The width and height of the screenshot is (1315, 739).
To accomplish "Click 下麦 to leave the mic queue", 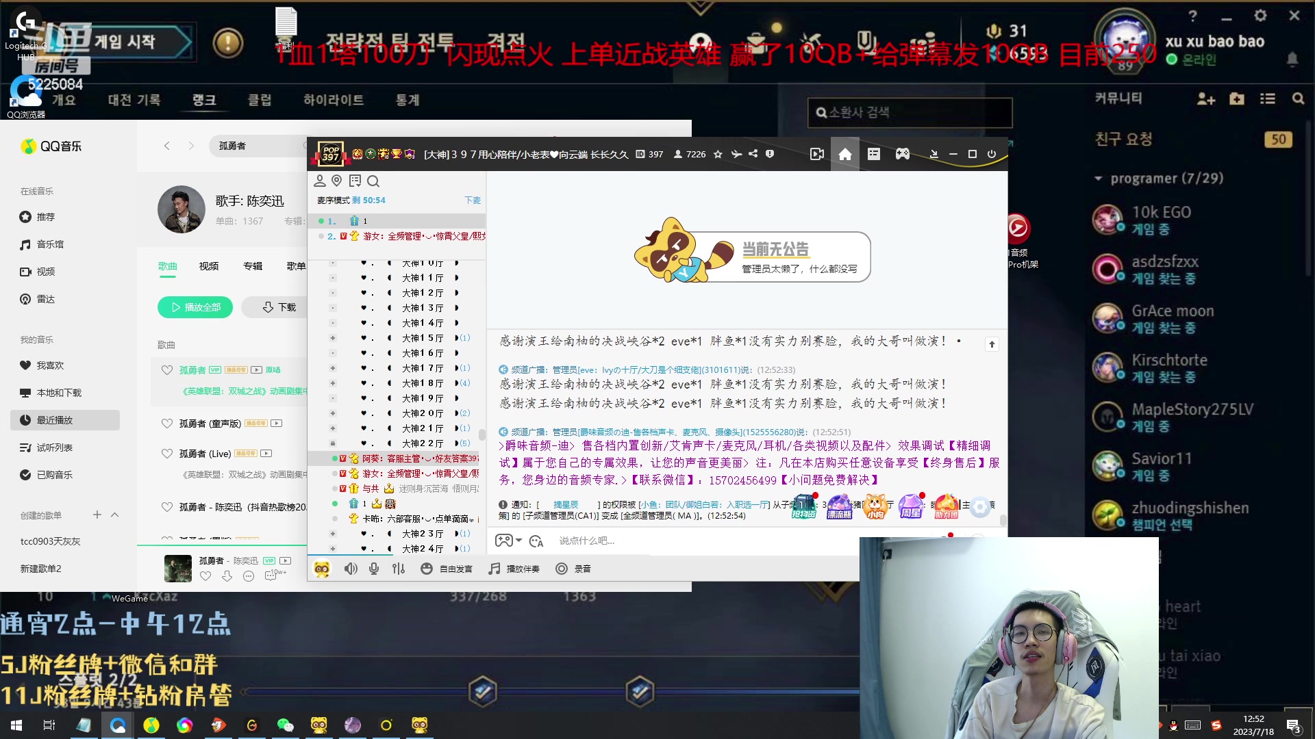I will (473, 200).
